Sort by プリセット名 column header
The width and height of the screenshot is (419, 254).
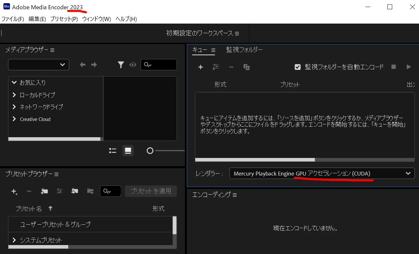pyautogui.click(x=29, y=209)
